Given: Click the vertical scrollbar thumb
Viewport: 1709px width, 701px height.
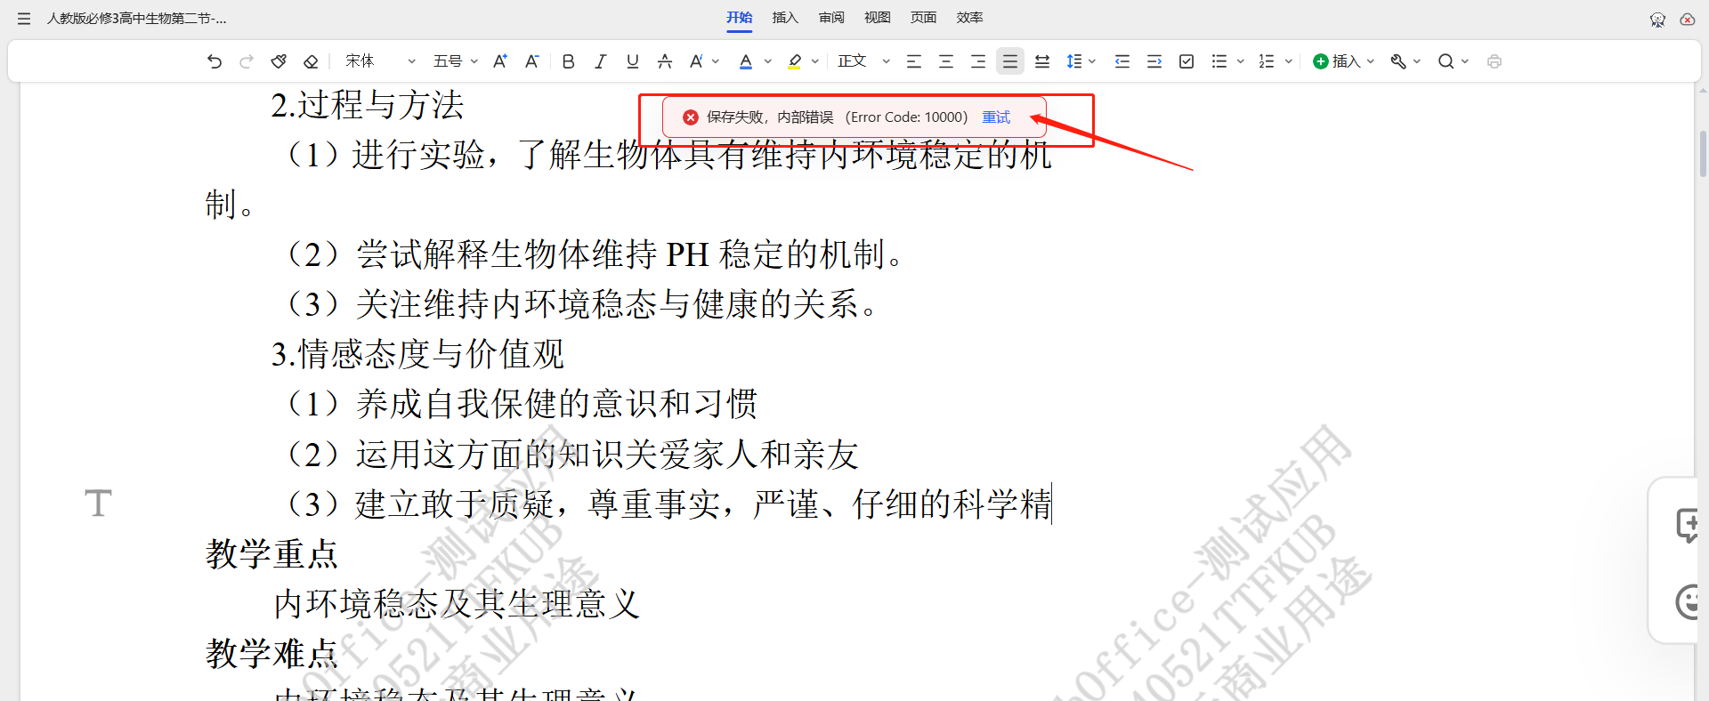Looking at the screenshot, I should pyautogui.click(x=1703, y=153).
